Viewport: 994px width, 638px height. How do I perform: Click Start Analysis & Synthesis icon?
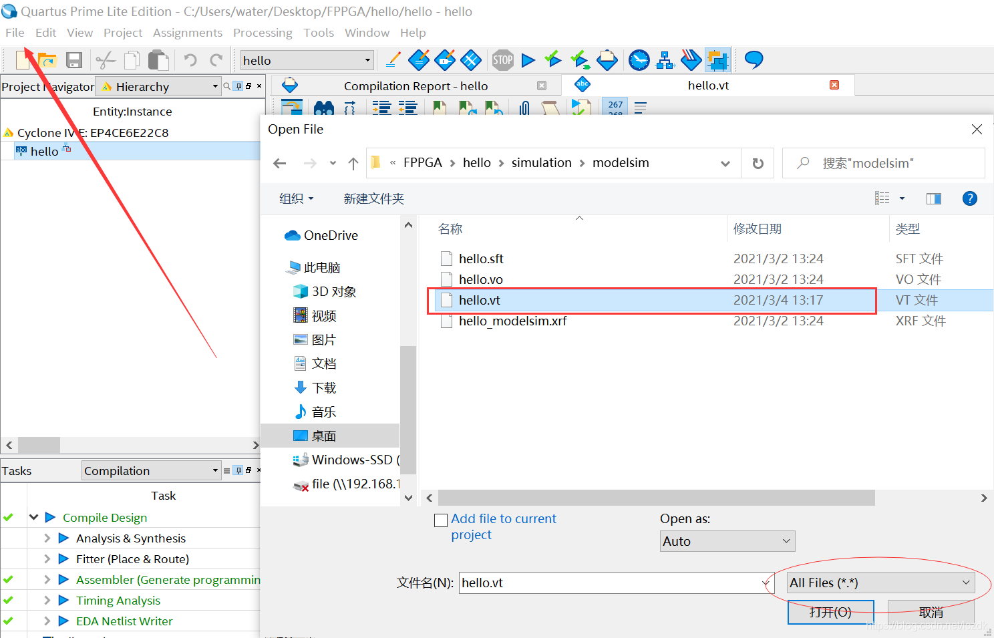point(580,60)
